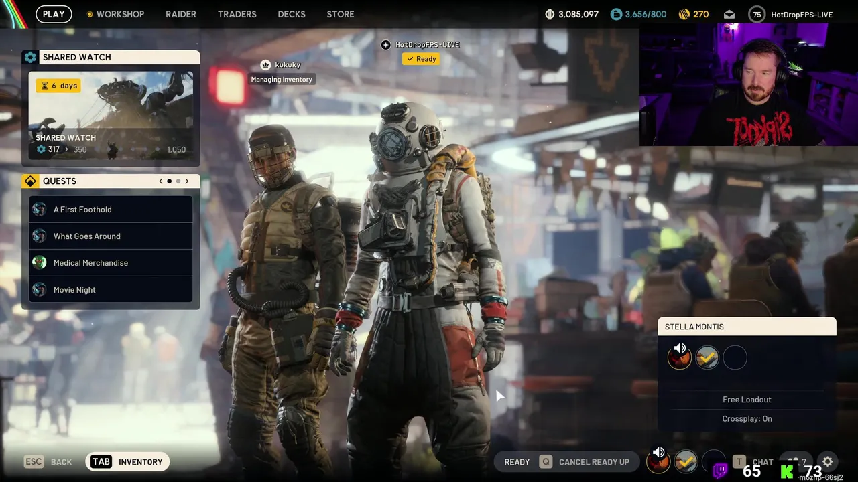Open the Movie Night quest
Image resolution: width=858 pixels, height=482 pixels.
point(111,289)
